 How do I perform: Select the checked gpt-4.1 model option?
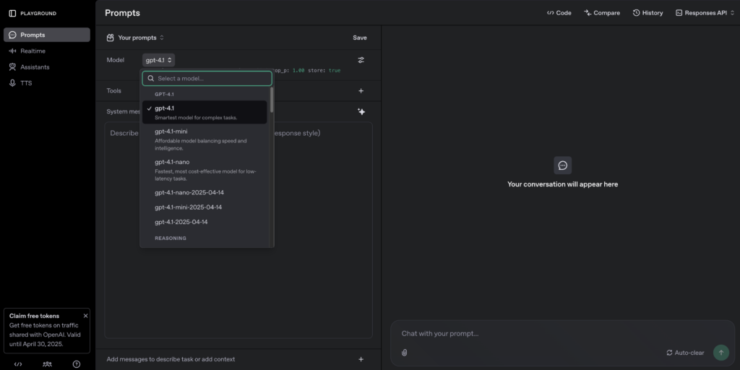205,112
